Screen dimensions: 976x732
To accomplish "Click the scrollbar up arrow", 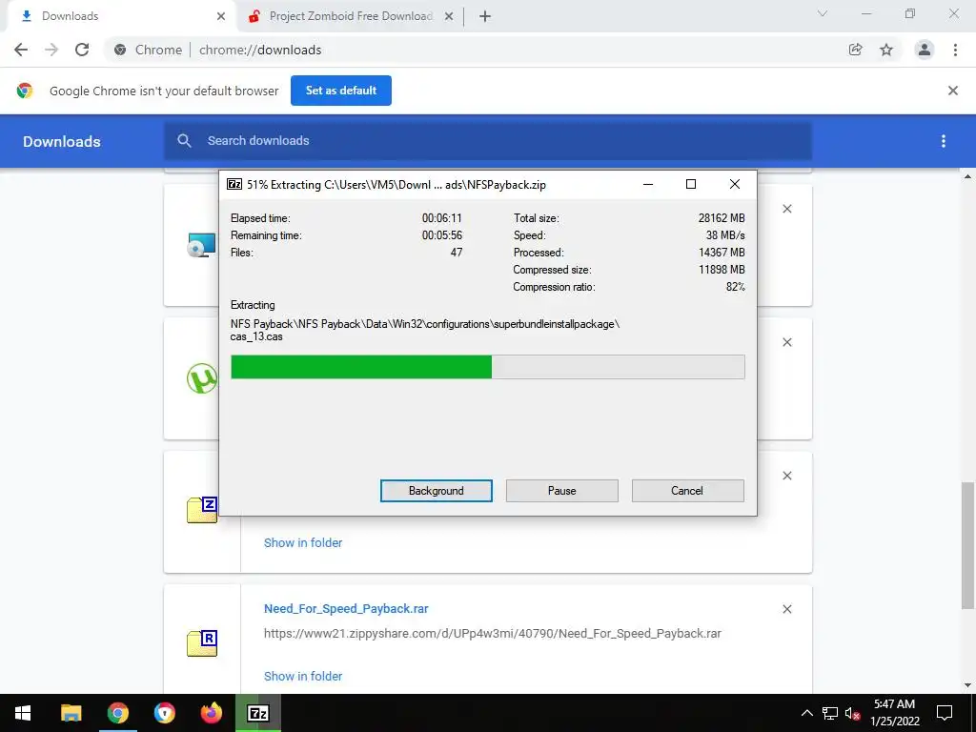I will tap(968, 176).
